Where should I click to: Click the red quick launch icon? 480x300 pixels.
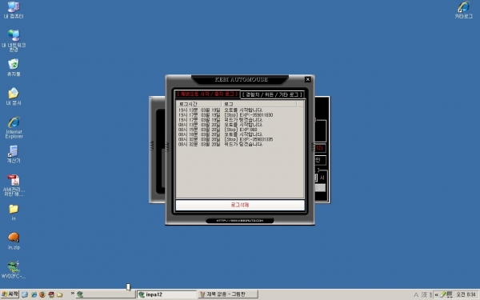[51, 294]
